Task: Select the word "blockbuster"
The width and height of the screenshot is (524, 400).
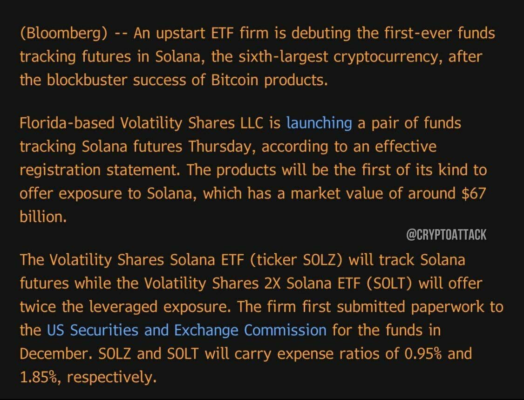Action: (87, 80)
